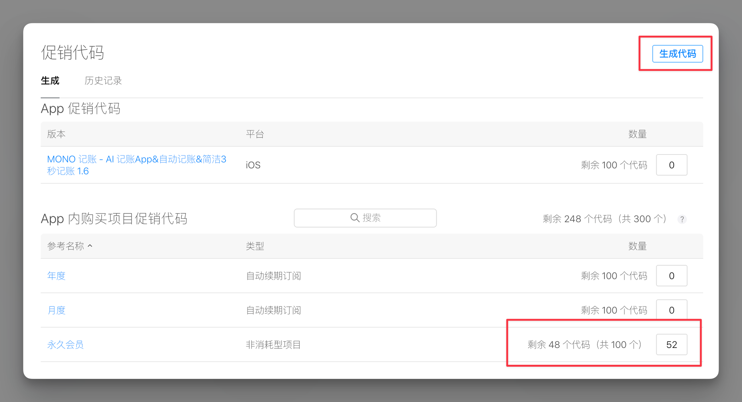Click the iOS app promo code quantity field
Viewport: 742px width, 402px height.
click(672, 165)
